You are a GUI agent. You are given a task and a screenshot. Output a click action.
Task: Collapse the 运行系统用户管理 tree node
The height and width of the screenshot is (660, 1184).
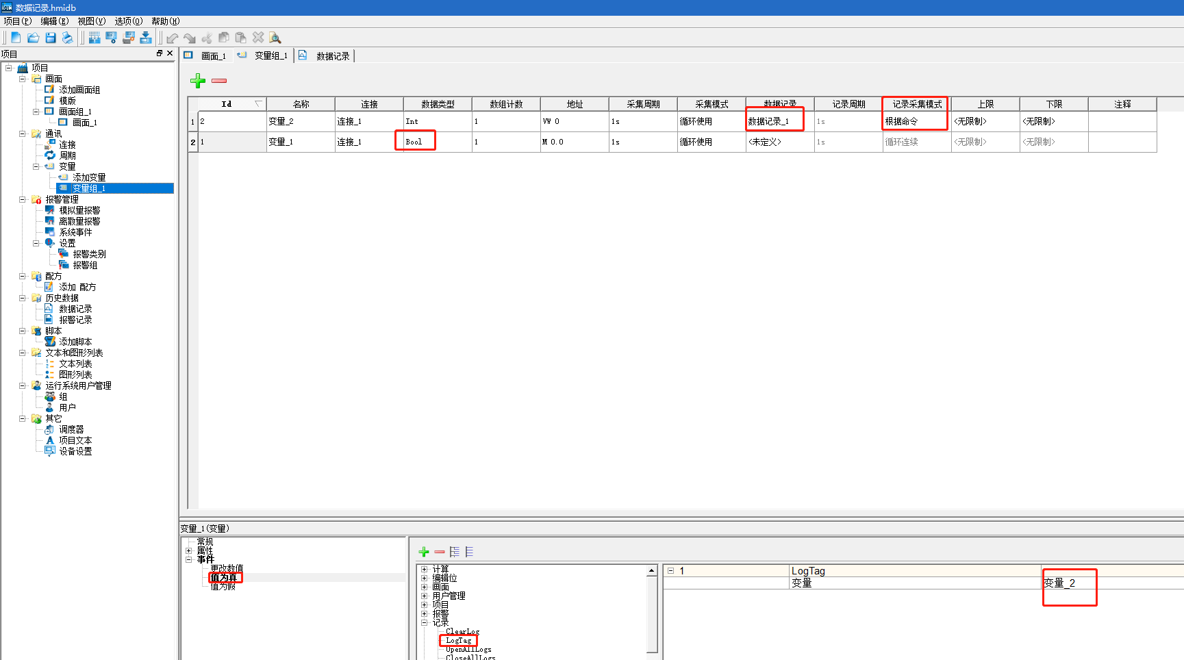tap(23, 385)
